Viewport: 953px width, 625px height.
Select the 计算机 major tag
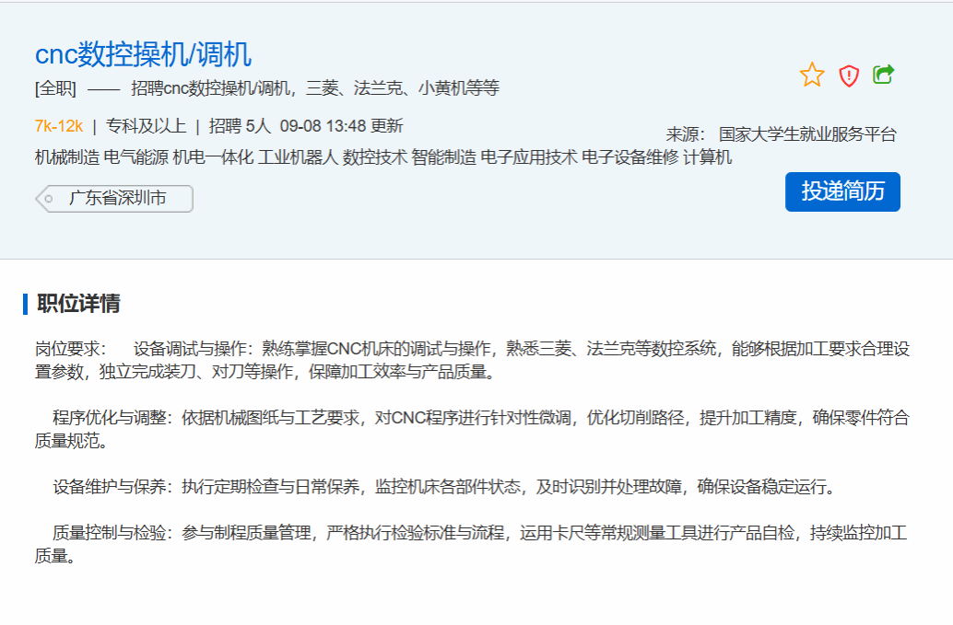707,157
